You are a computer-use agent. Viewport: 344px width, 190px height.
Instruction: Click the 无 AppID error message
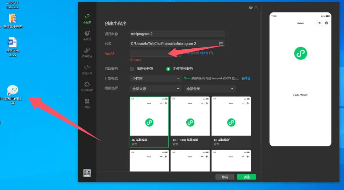136,60
